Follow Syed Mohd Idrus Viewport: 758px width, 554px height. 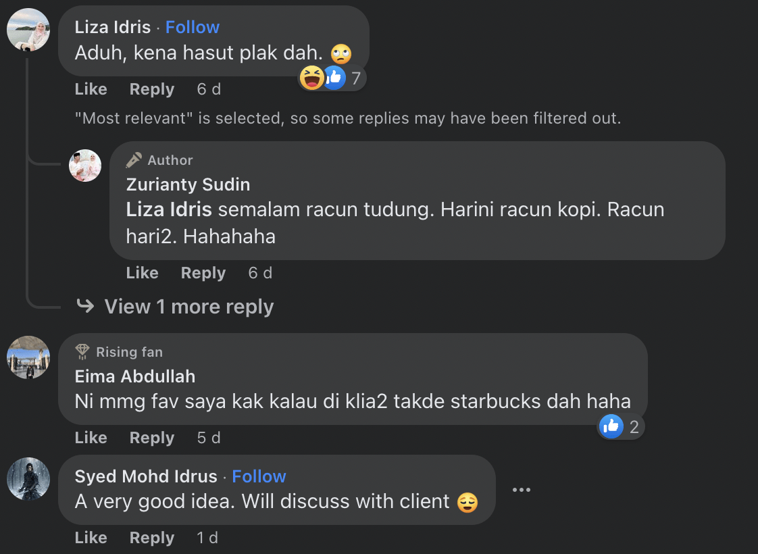click(259, 476)
